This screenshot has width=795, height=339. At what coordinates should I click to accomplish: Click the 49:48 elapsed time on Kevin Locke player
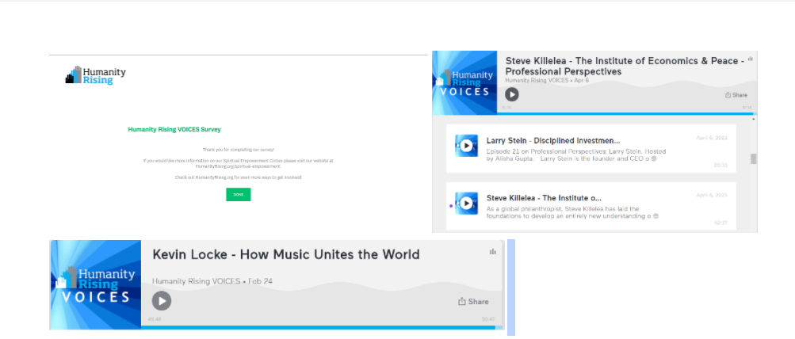click(154, 319)
